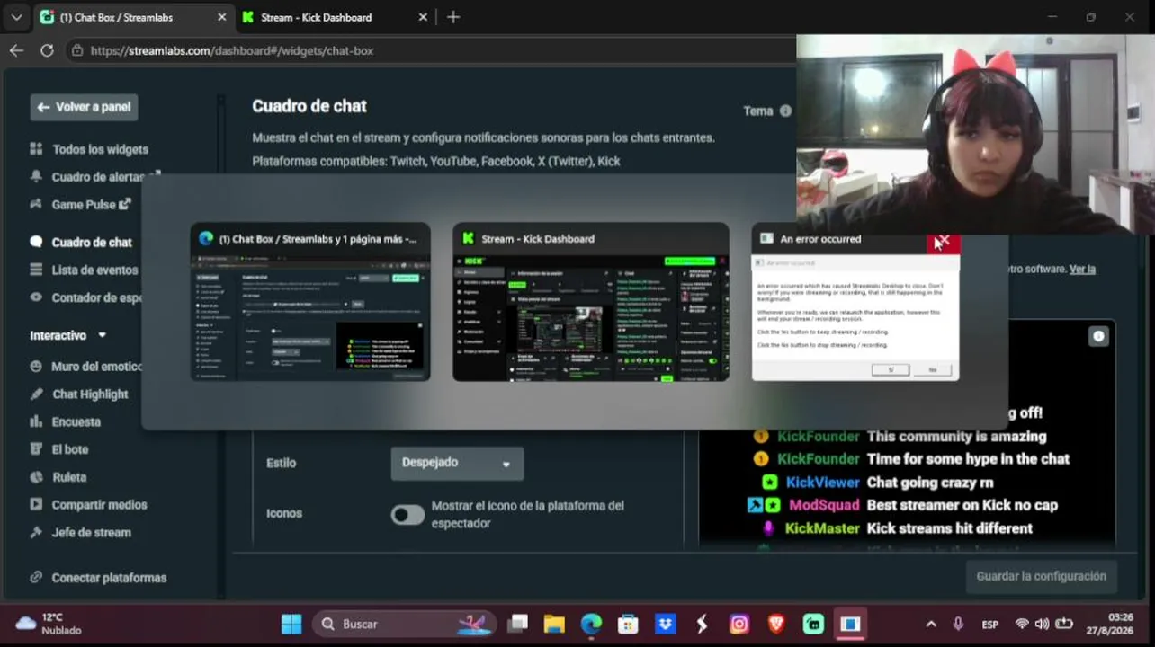The height and width of the screenshot is (647, 1155).
Task: Select Cuadro de chat in the sidebar
Action: (82, 242)
